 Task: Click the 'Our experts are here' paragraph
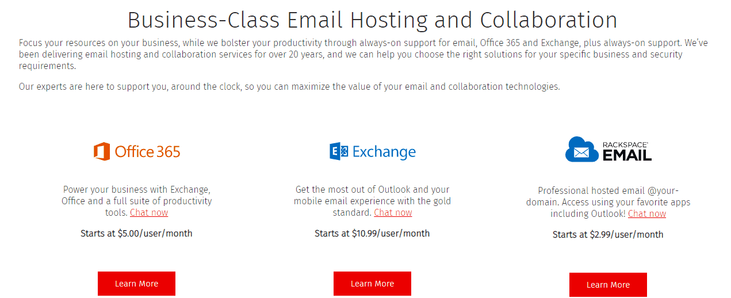[289, 87]
